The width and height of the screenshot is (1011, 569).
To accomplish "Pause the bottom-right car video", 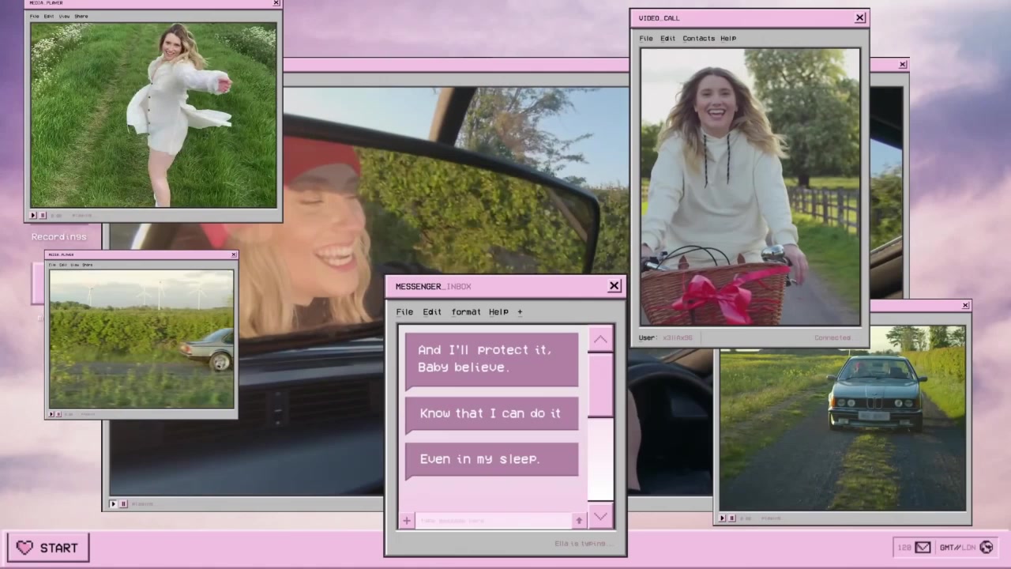I will (x=731, y=518).
